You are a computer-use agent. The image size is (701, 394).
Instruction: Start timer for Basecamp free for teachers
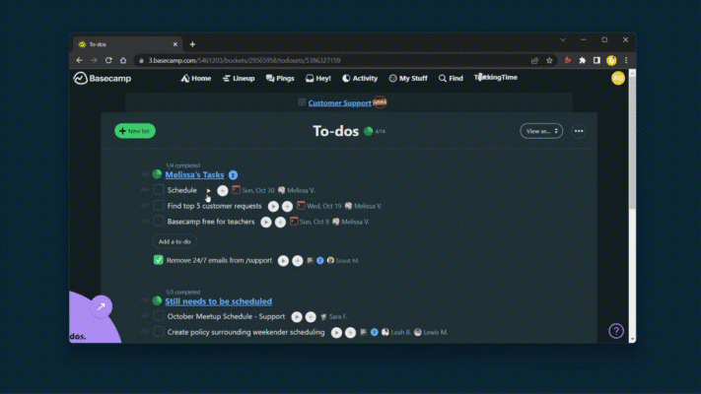coord(266,222)
